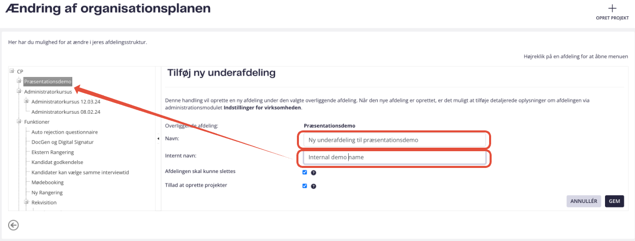This screenshot has height=241, width=635.
Task: Expand the Præsentationsdemo tree node
Action: (19, 81)
